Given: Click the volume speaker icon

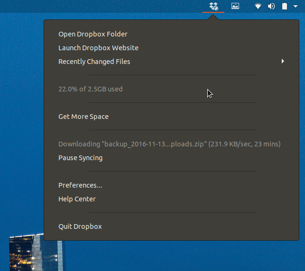Looking at the screenshot, I should (x=271, y=6).
